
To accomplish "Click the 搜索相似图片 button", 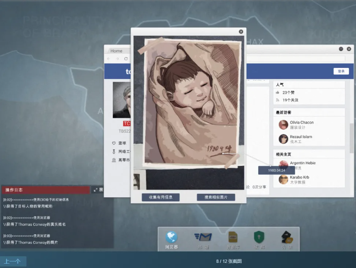I will point(216,197).
